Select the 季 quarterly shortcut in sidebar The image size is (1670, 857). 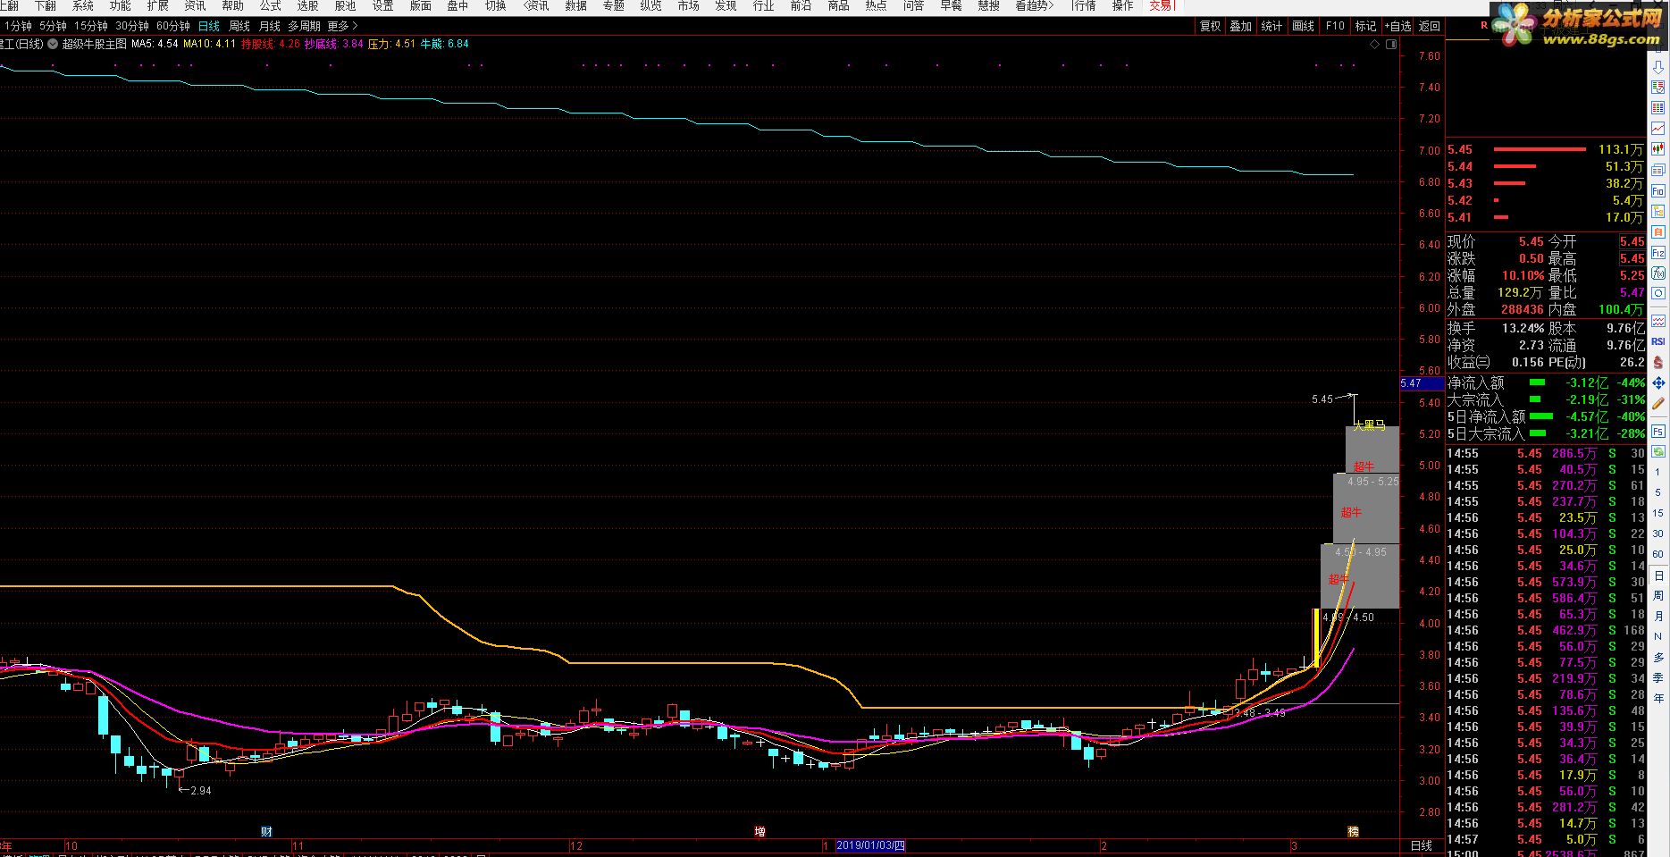pos(1658,677)
